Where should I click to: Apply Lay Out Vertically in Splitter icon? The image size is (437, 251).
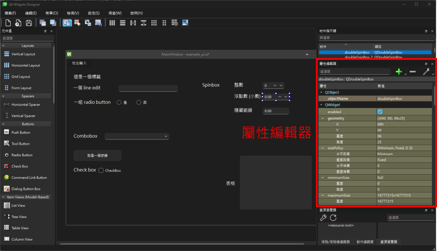pos(143,23)
